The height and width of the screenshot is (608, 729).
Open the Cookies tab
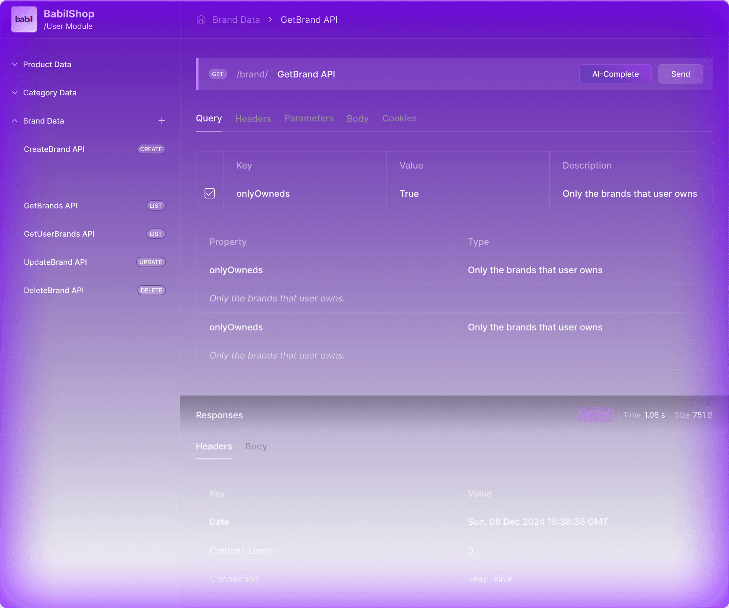coord(399,118)
